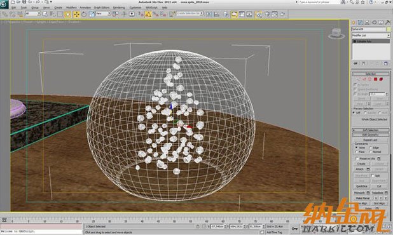Select the Edge constraint radio

371,147
